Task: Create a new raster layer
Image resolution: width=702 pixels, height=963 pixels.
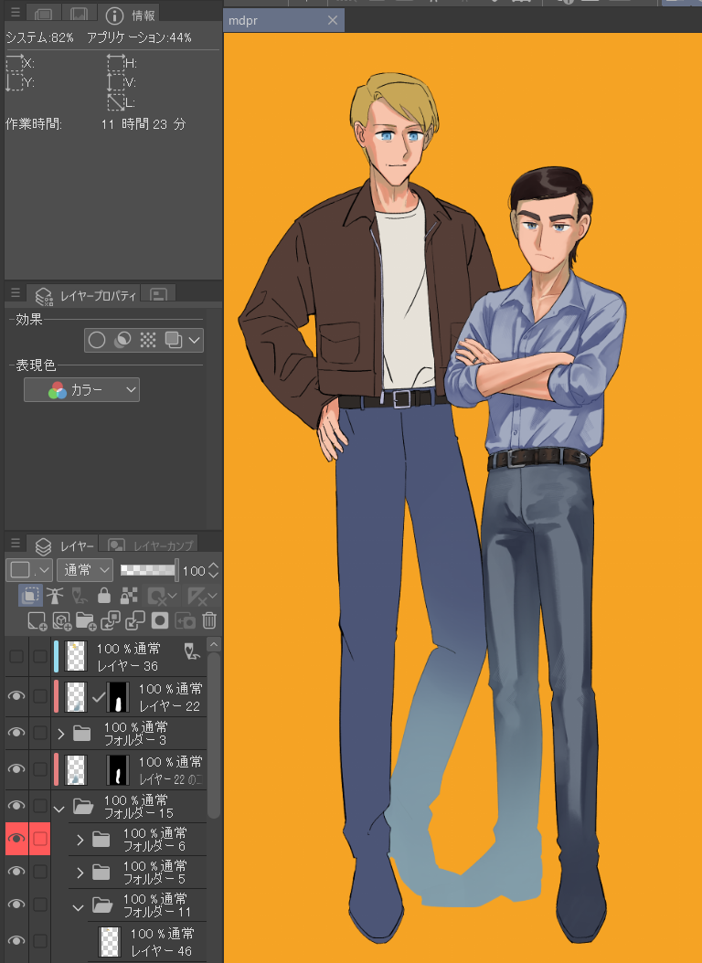Action: [x=37, y=621]
